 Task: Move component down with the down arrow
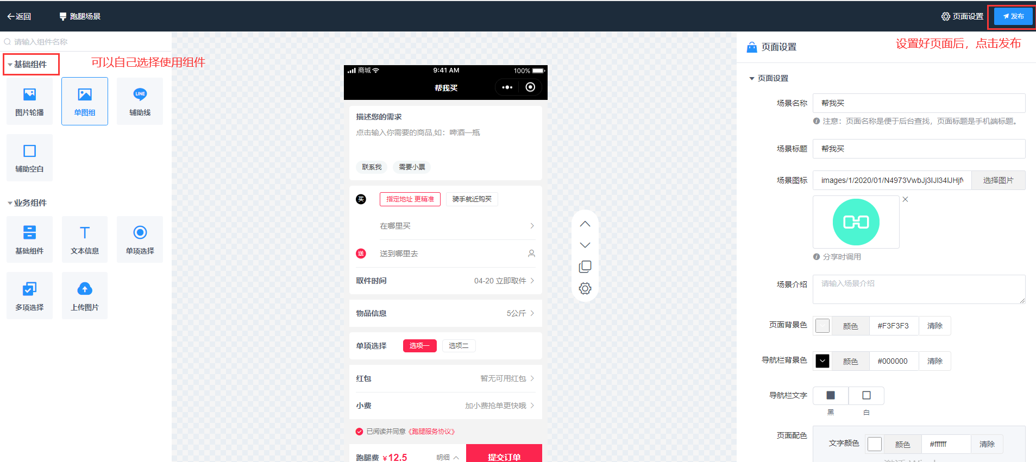pyautogui.click(x=585, y=245)
